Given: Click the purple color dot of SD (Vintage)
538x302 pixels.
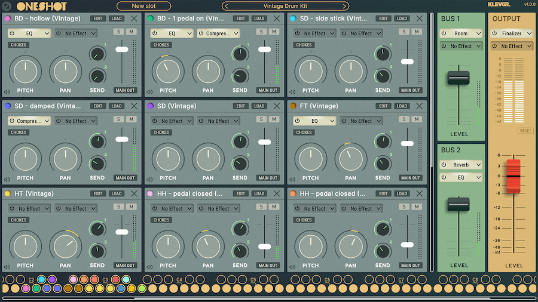Looking at the screenshot, I should click(150, 106).
